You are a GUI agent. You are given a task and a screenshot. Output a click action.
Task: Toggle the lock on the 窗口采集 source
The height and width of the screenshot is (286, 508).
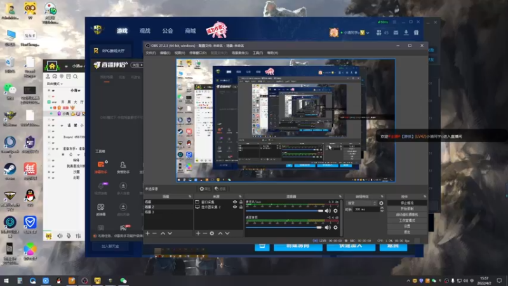241,201
